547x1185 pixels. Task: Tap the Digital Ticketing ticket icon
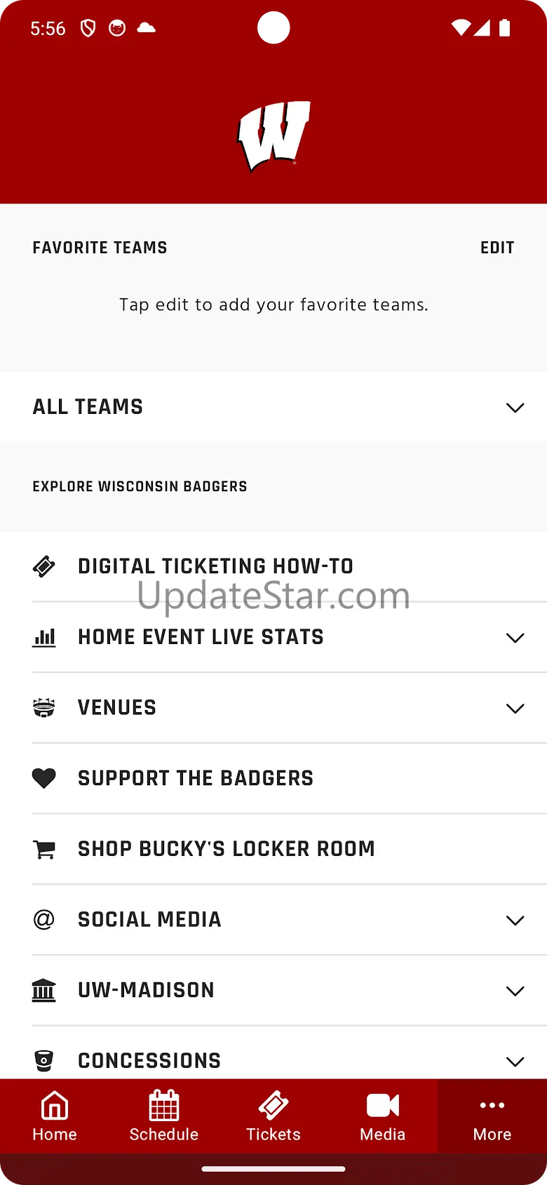44,566
